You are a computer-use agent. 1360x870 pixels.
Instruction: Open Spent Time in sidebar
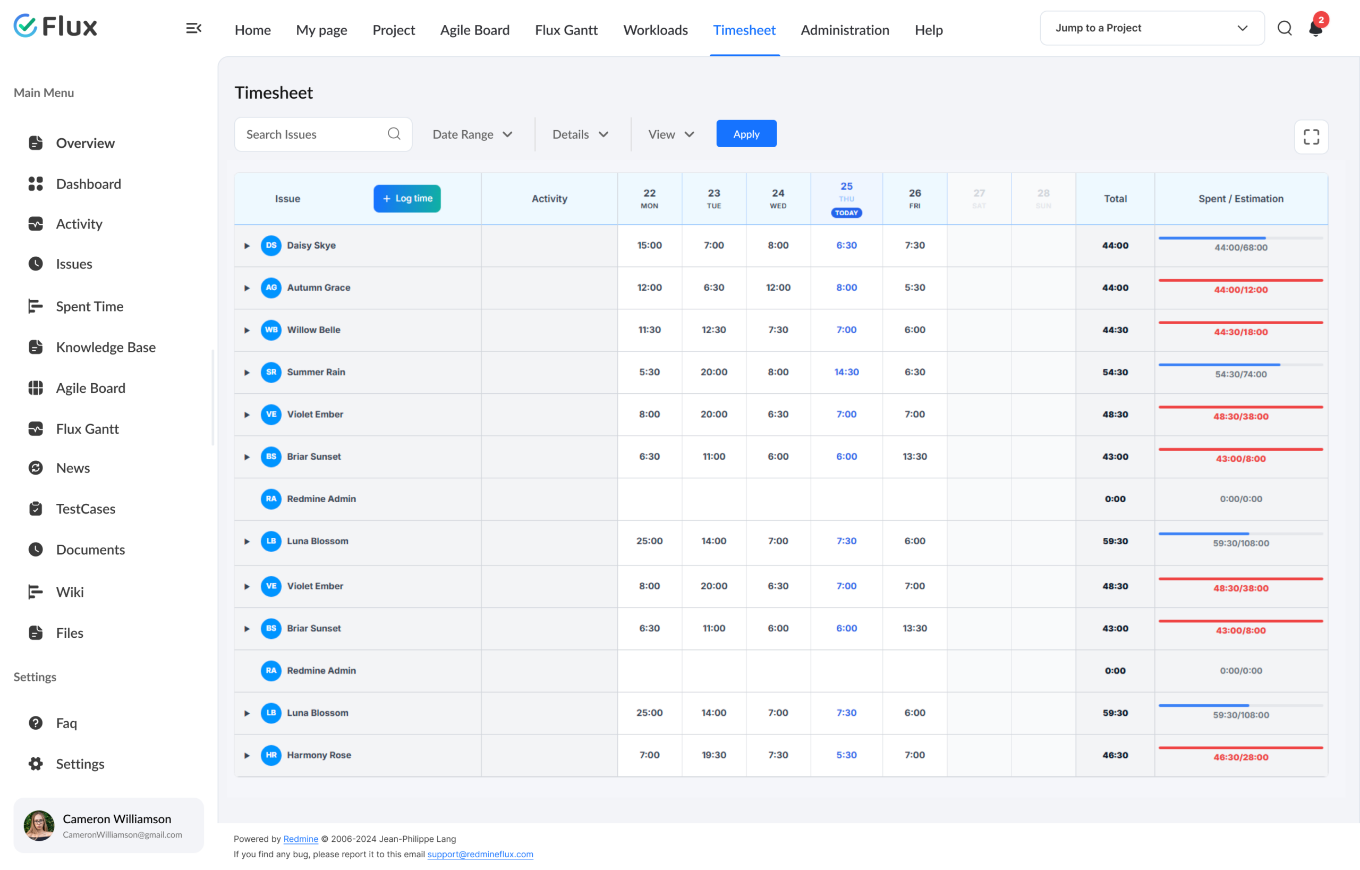(89, 306)
